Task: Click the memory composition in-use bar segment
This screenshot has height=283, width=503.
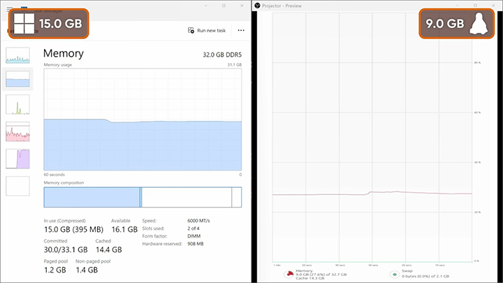Action: 92,197
